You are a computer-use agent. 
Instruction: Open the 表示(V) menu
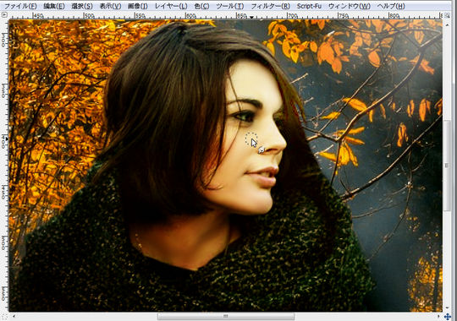pyautogui.click(x=110, y=6)
